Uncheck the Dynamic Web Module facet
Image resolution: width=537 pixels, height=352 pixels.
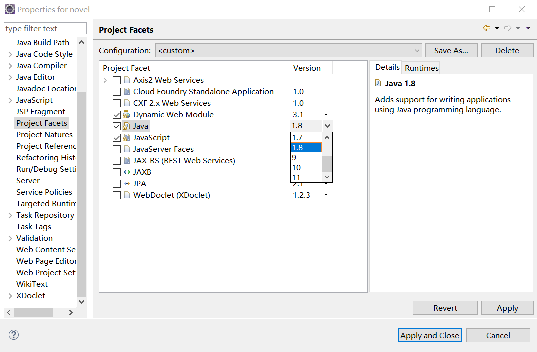[117, 115]
